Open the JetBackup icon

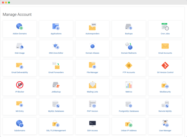click(56, 85)
